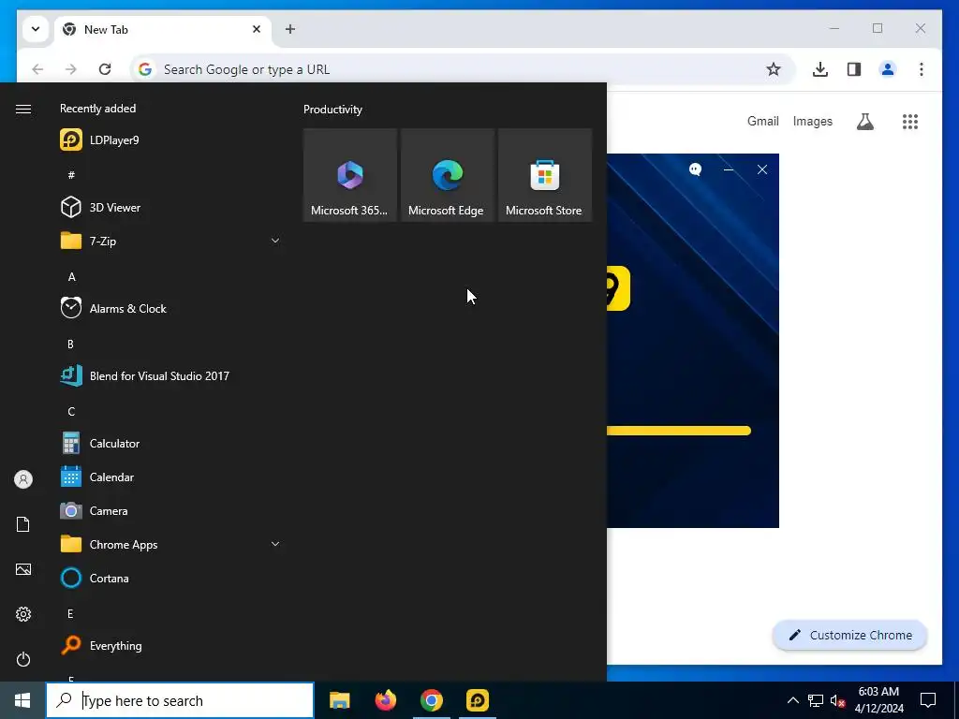Show hidden system tray icons
This screenshot has width=959, height=719.
[x=792, y=700]
